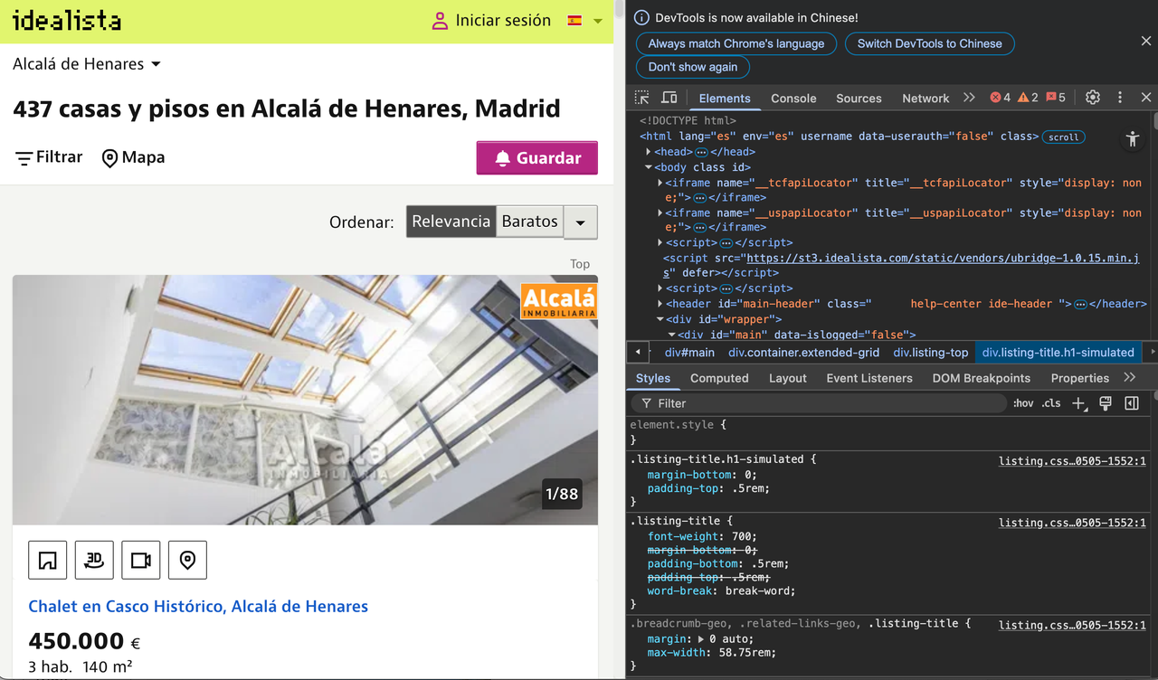
Task: Click the ellipsis badge in the main-header element
Action: point(1080,304)
